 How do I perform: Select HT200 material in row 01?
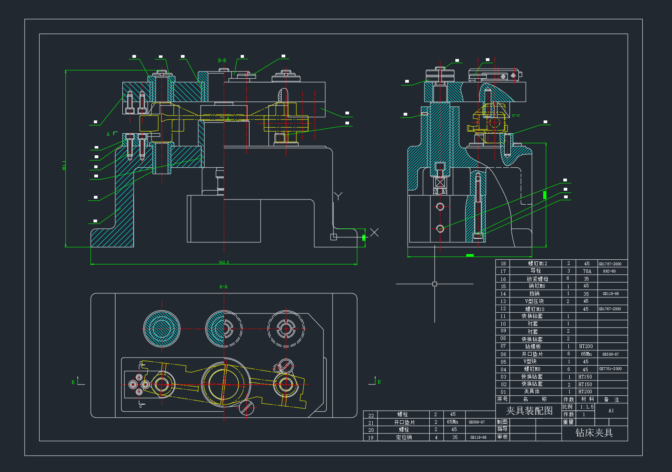(x=585, y=392)
